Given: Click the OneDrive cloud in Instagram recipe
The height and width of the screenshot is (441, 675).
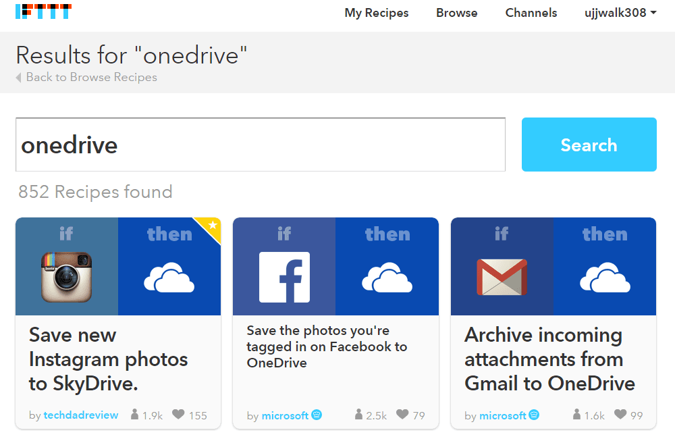Looking at the screenshot, I should pyautogui.click(x=169, y=278).
